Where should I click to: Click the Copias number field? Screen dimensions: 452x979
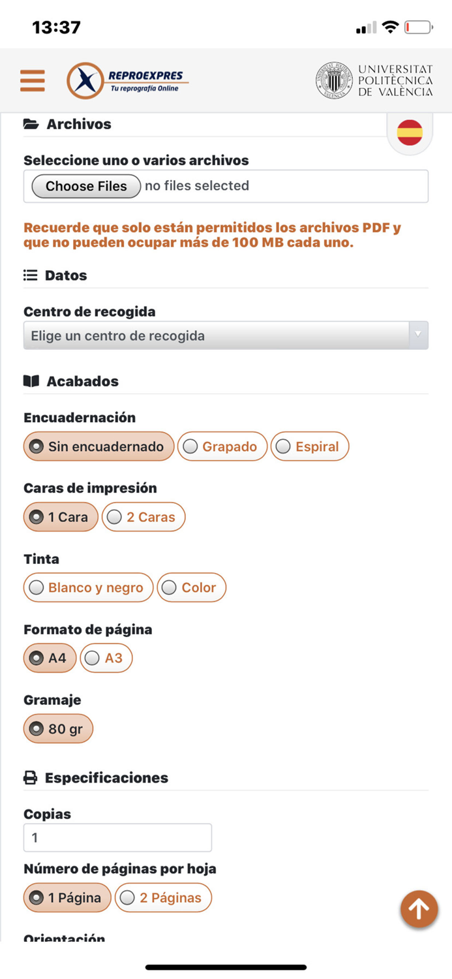pyautogui.click(x=117, y=837)
